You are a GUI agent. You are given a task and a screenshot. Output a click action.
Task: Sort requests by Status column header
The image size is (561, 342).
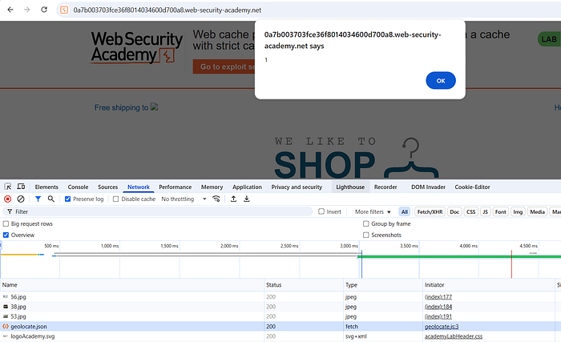point(304,285)
